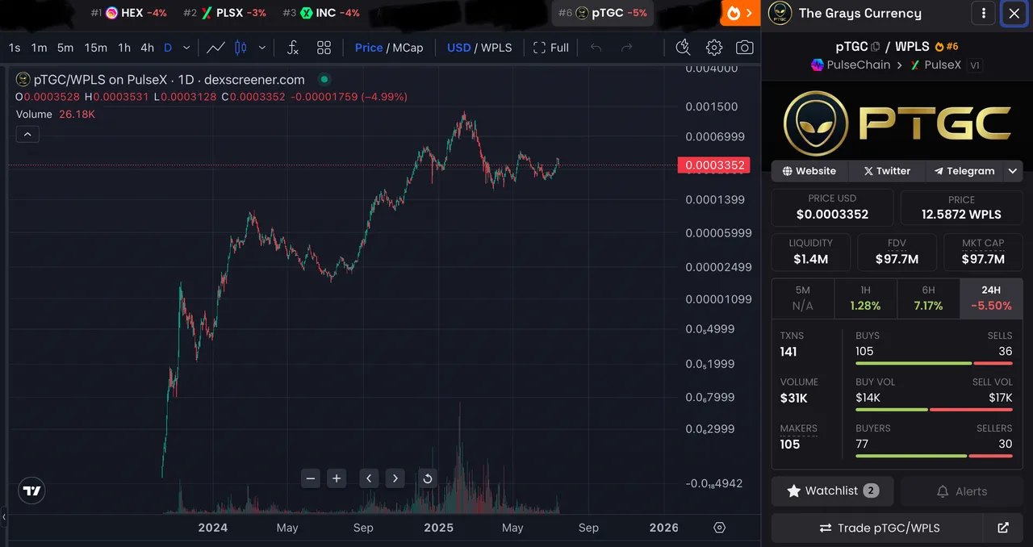The image size is (1033, 547).
Task: Select the 1s timeframe
Action: click(x=15, y=48)
